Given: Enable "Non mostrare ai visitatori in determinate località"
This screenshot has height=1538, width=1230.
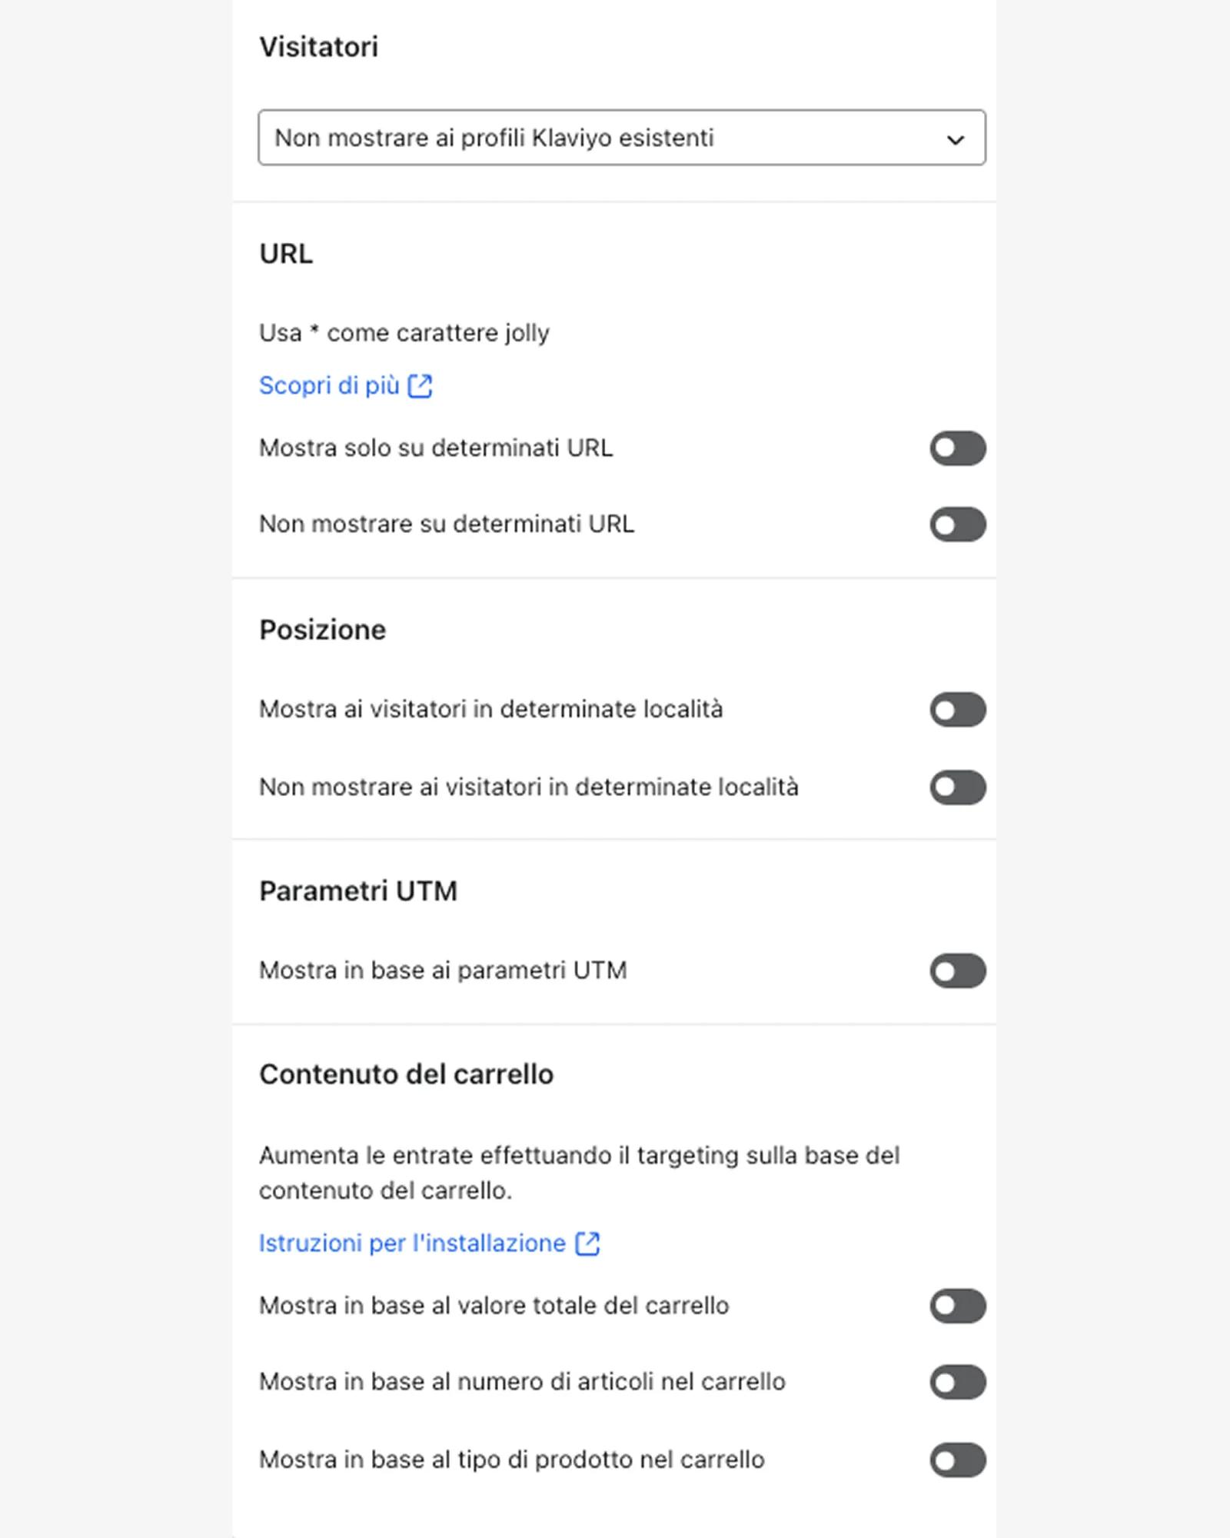Looking at the screenshot, I should point(957,787).
